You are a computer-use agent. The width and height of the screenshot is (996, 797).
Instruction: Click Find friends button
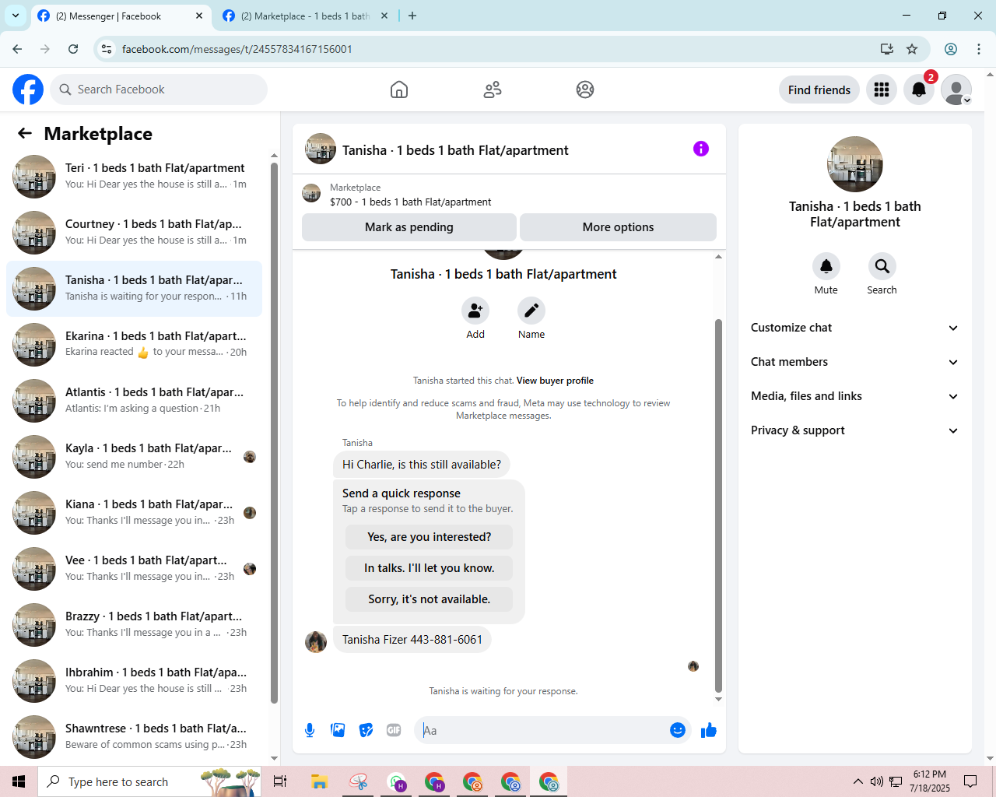tap(819, 90)
